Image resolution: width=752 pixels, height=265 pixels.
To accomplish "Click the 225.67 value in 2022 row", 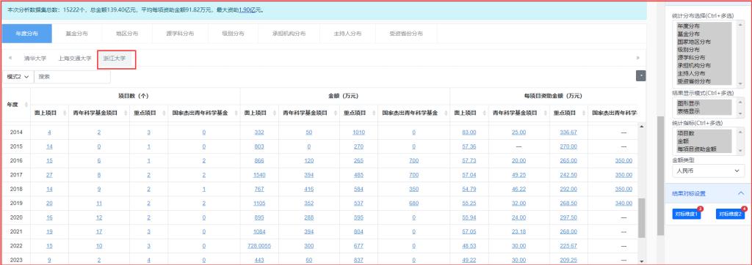I will (x=568, y=246).
